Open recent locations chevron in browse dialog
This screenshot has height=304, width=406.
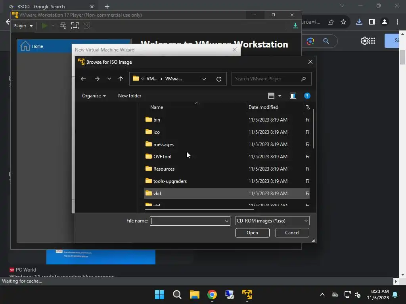(x=109, y=79)
